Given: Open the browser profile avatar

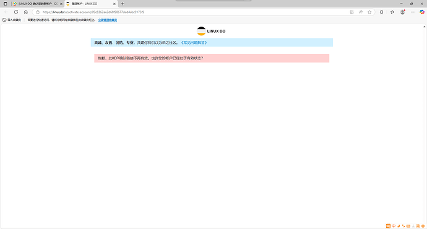Looking at the screenshot, I should point(402,12).
